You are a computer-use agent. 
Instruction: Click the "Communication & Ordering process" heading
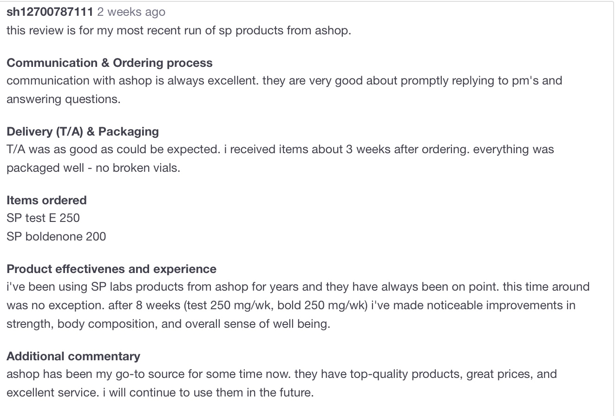[x=109, y=63]
